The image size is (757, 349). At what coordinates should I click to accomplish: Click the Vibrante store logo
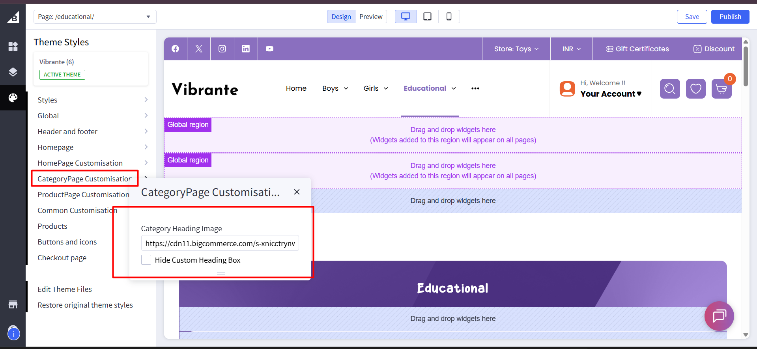[205, 90]
